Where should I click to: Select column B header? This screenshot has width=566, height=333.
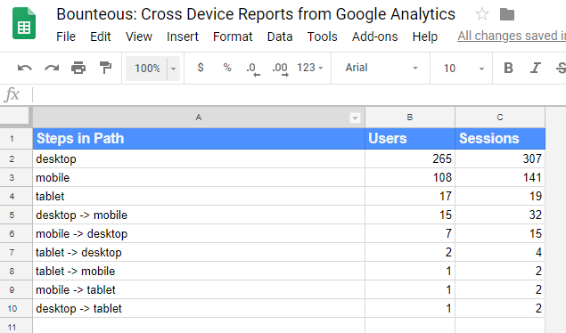[410, 118]
